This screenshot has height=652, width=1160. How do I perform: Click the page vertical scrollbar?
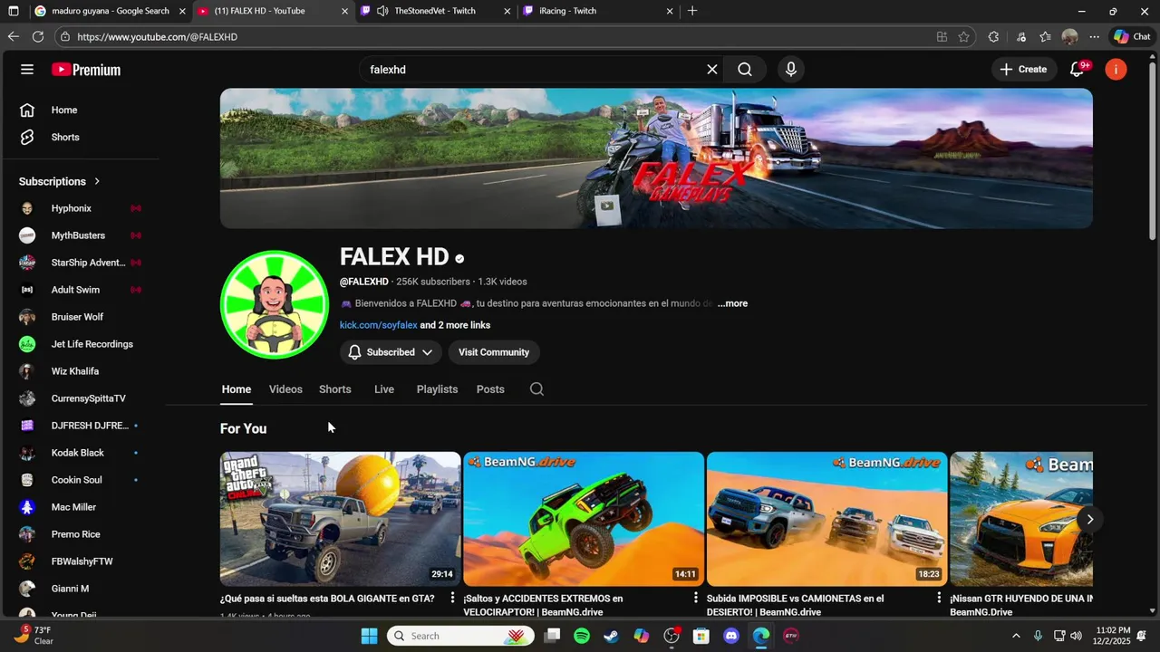coord(1153,149)
